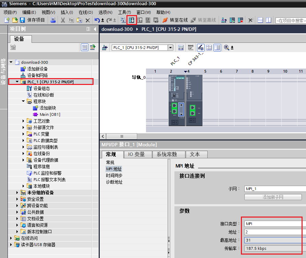Split editor space vertically icon
The height and width of the screenshot is (258, 306).
click(269, 20)
